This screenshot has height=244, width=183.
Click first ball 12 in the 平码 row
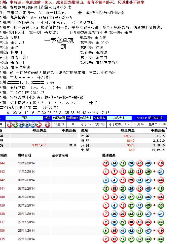10,124
